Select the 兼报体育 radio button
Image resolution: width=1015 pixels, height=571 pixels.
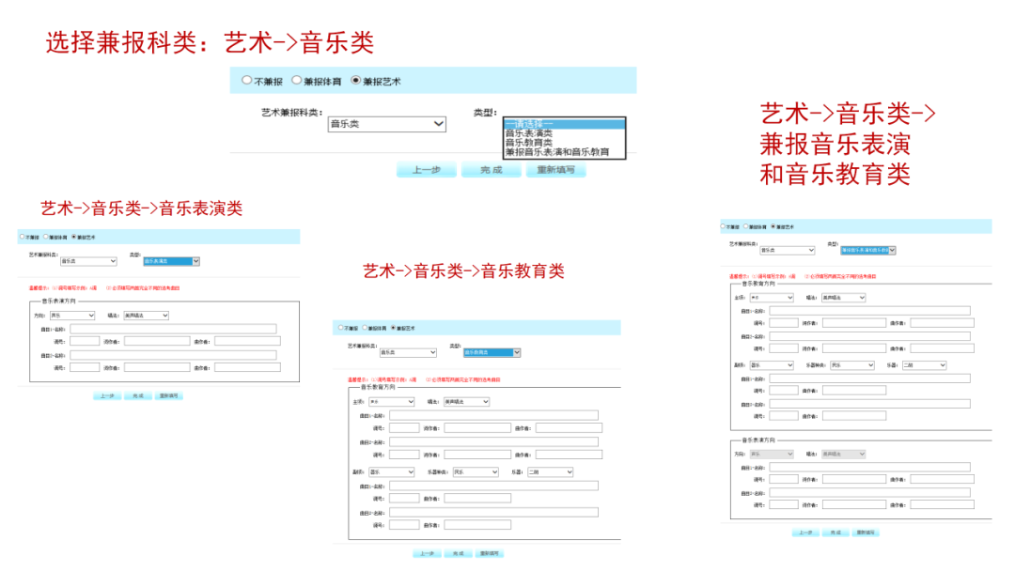(x=295, y=81)
